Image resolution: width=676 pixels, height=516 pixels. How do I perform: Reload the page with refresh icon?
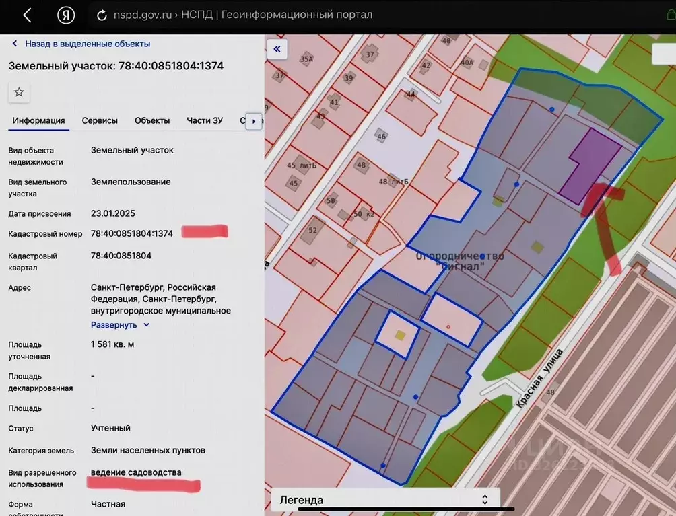point(101,14)
